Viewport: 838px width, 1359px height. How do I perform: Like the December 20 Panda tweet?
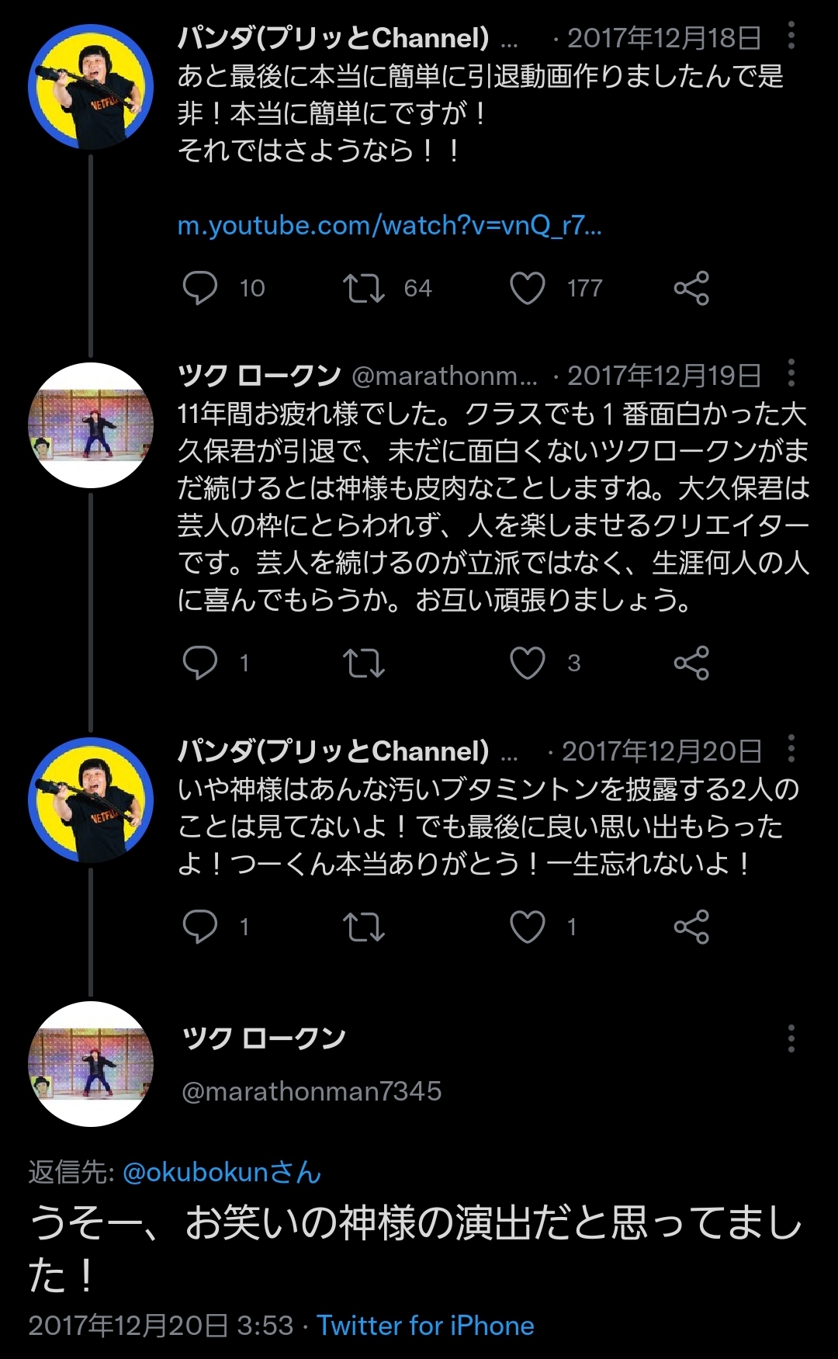click(528, 927)
